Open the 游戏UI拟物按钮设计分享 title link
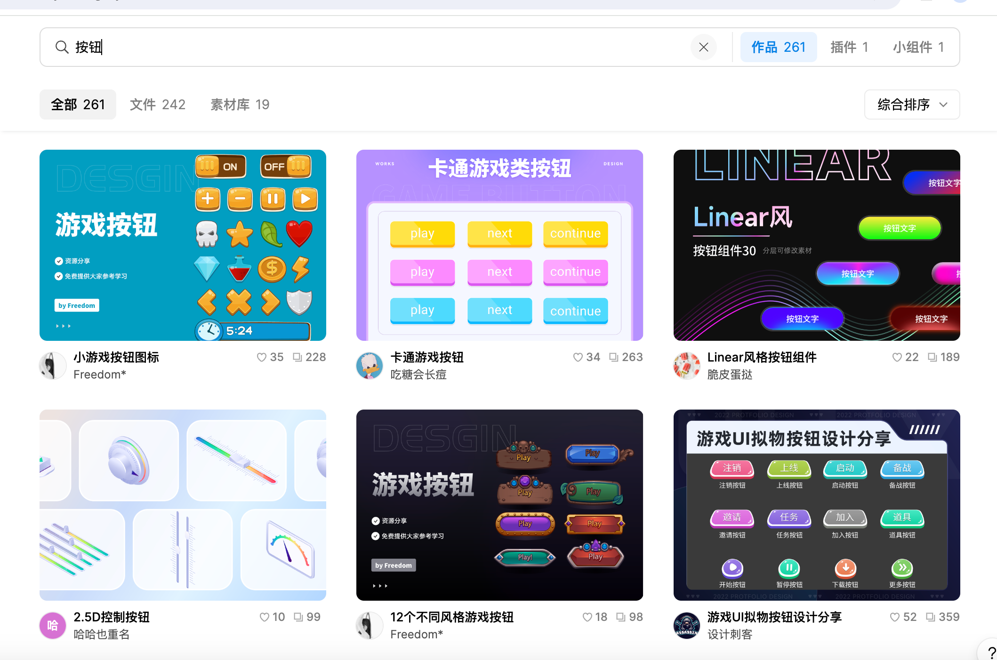Image resolution: width=997 pixels, height=660 pixels. coord(774,617)
